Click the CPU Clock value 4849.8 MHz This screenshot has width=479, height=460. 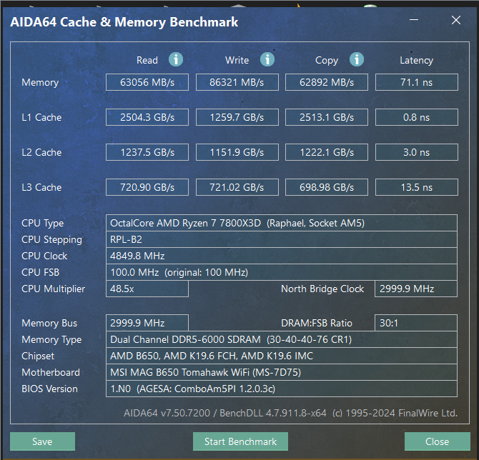click(x=282, y=256)
